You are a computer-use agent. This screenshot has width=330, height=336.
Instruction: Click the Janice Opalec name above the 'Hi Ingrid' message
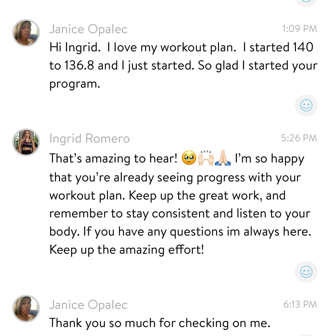pyautogui.click(x=88, y=29)
